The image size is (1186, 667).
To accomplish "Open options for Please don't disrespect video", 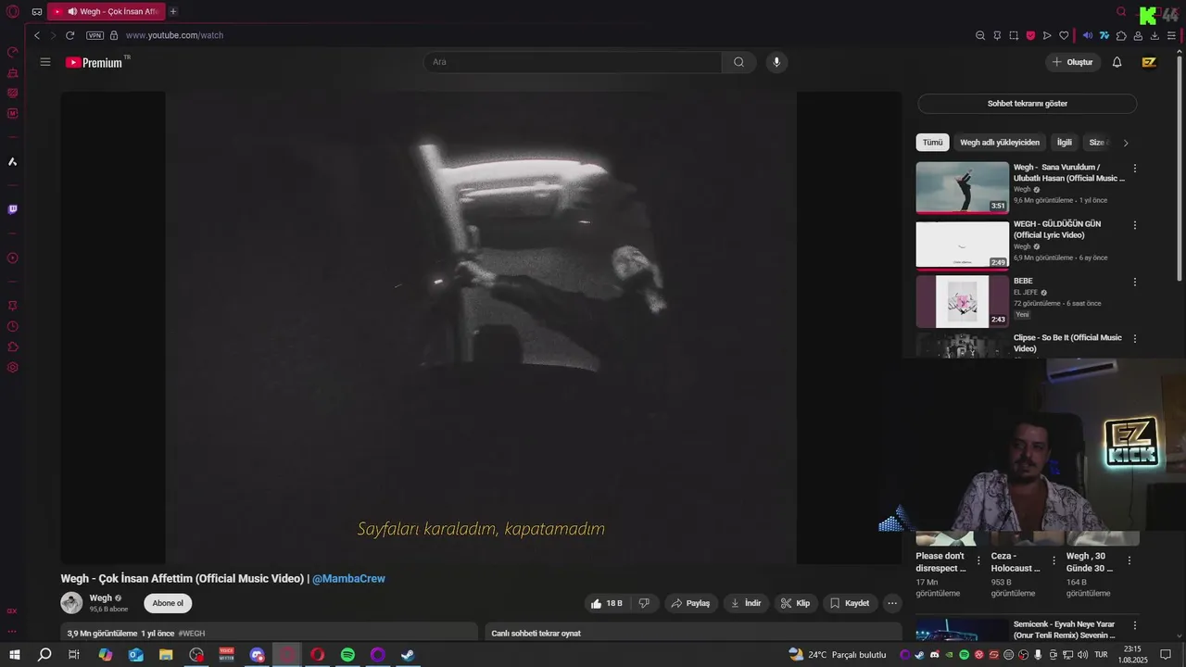I will click(978, 560).
